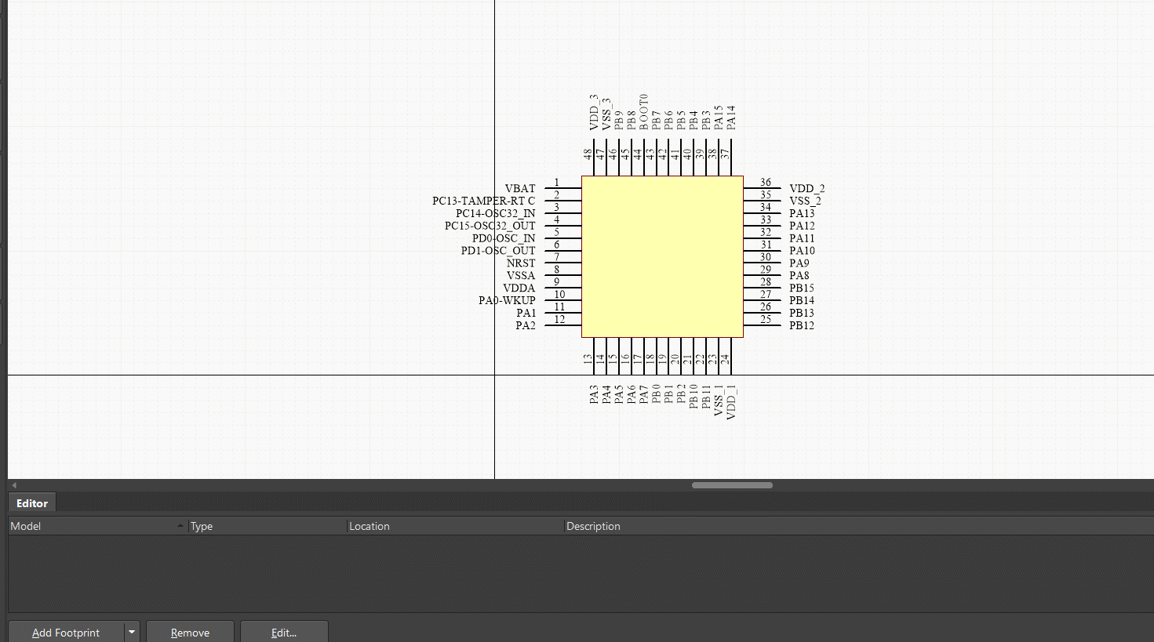Image resolution: width=1154 pixels, height=642 pixels.
Task: Click the Type column header
Action: click(x=267, y=526)
